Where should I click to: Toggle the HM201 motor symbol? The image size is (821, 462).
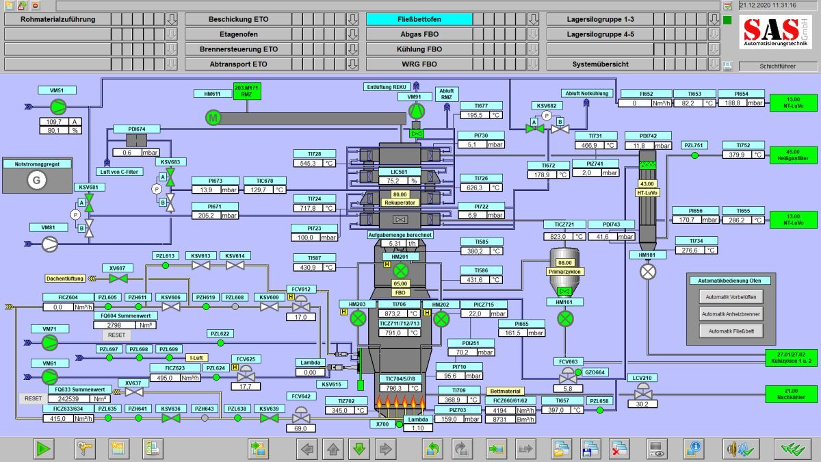[x=401, y=270]
